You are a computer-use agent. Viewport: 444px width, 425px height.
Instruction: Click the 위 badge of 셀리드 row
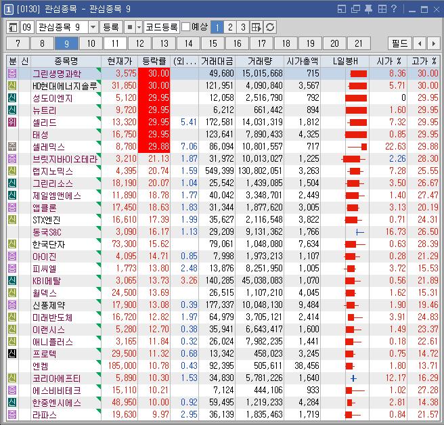[x=12, y=122]
